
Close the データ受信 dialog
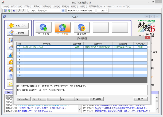[148, 38]
